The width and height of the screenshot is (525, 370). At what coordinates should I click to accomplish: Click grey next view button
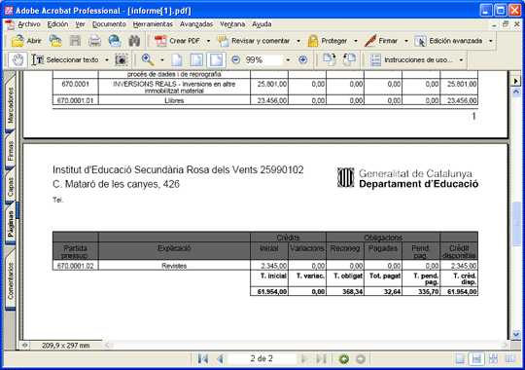coord(361,359)
